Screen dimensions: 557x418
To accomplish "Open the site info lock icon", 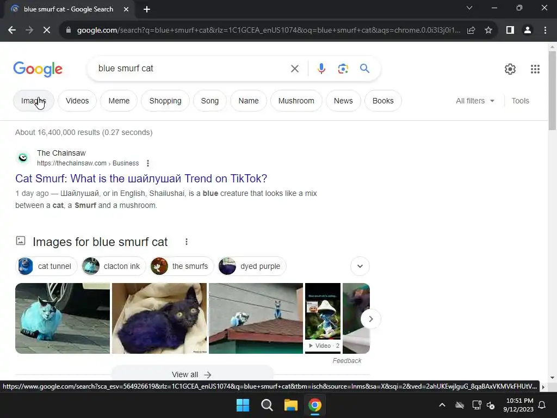I will click(x=69, y=30).
